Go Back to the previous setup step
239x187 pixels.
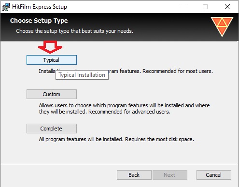(x=134, y=175)
